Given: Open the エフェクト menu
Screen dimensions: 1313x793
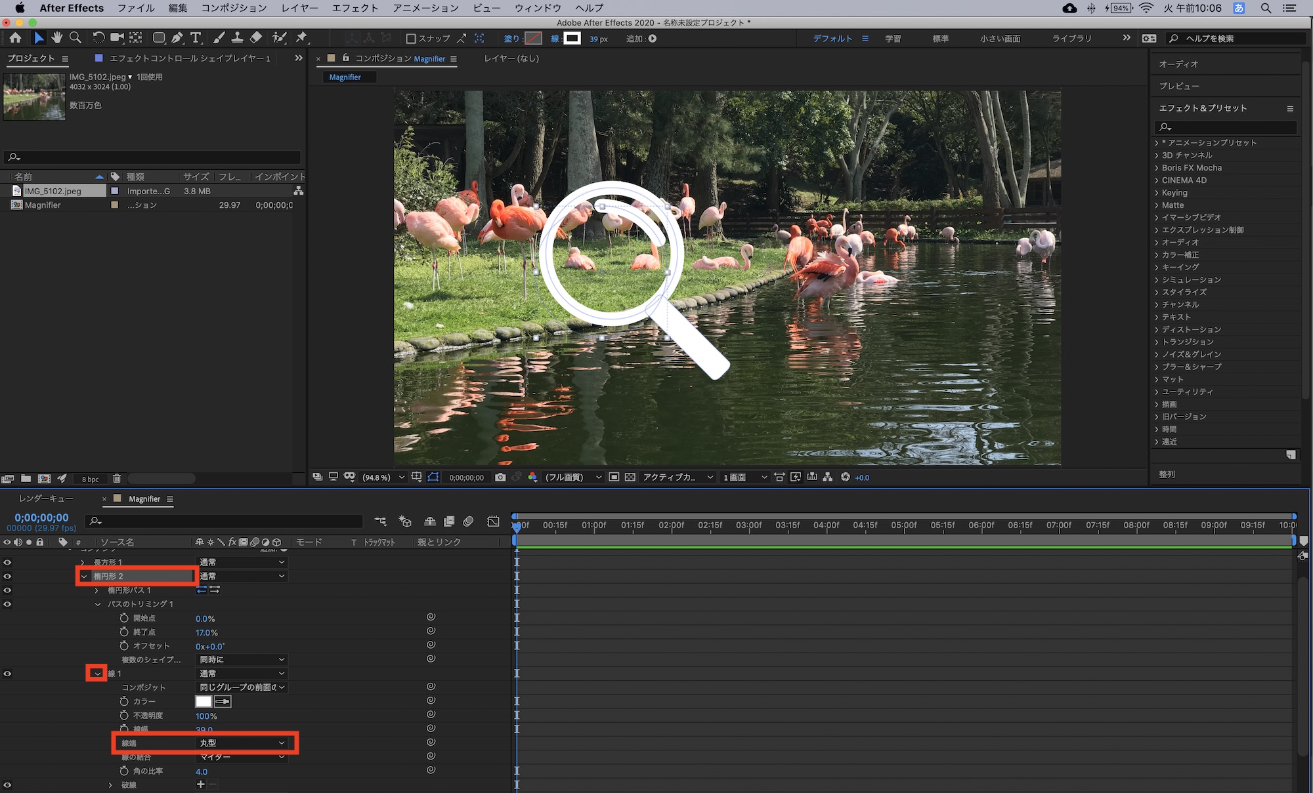Looking at the screenshot, I should [x=355, y=8].
